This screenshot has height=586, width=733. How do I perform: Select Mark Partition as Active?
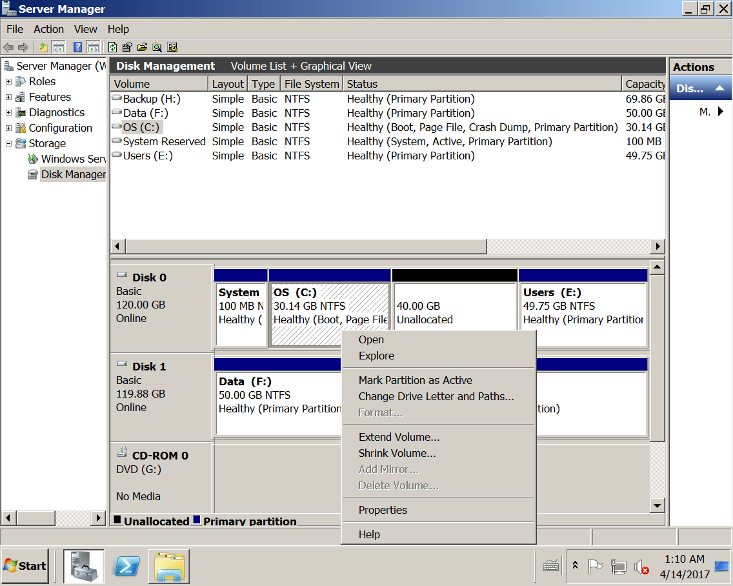click(x=439, y=380)
